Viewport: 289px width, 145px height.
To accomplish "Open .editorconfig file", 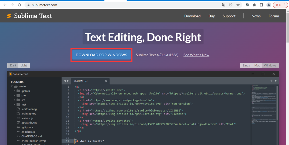I will [x=29, y=109].
